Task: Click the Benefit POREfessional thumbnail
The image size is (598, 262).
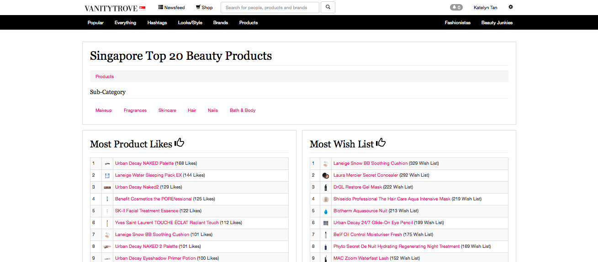Action: [x=107, y=199]
